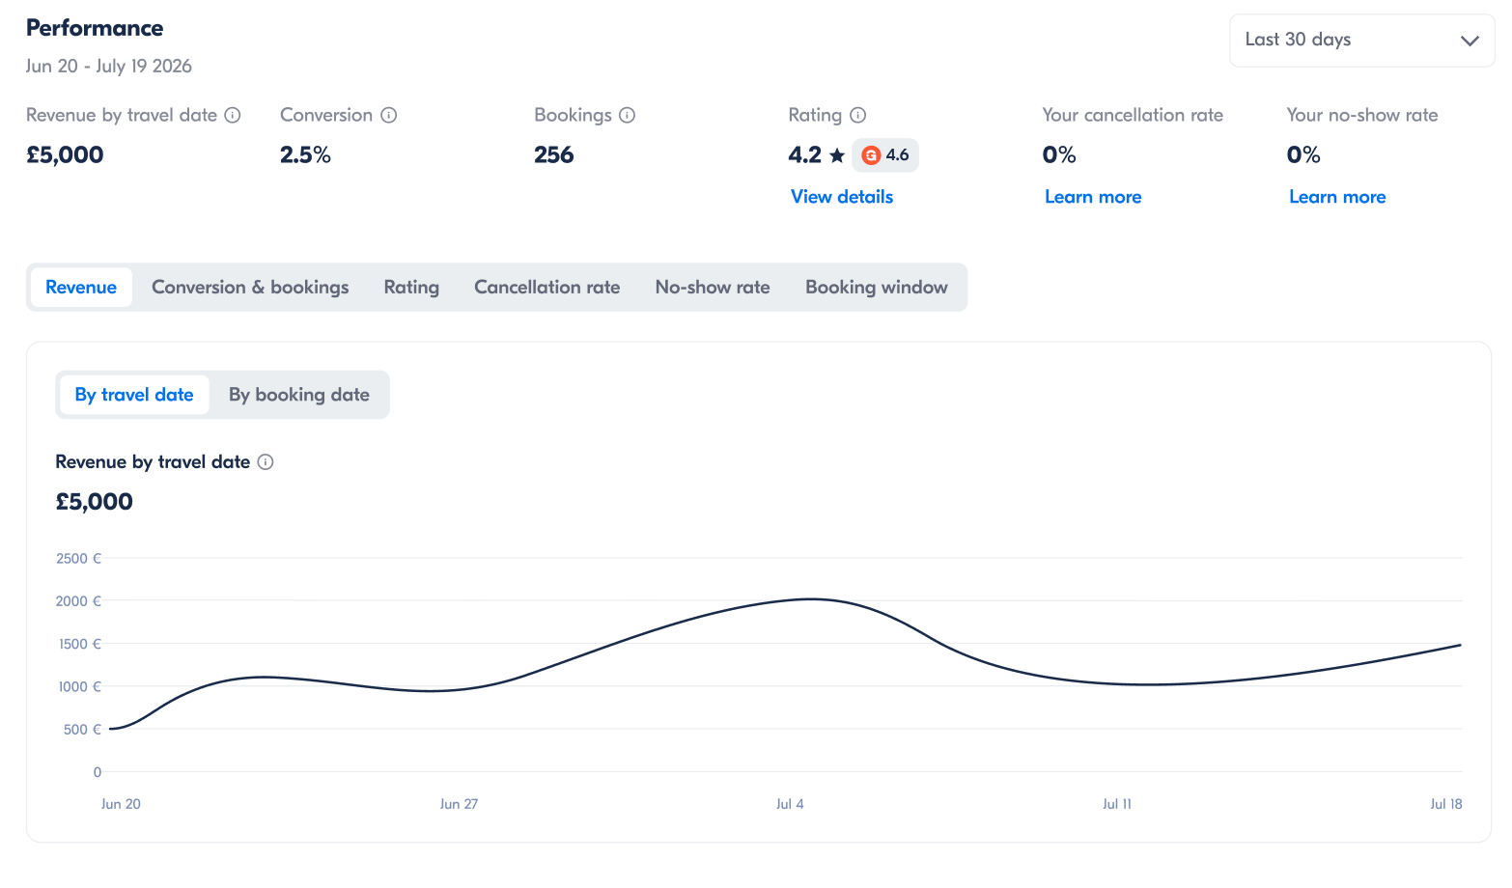
Task: Go to the No-show rate tab
Action: pos(713,288)
